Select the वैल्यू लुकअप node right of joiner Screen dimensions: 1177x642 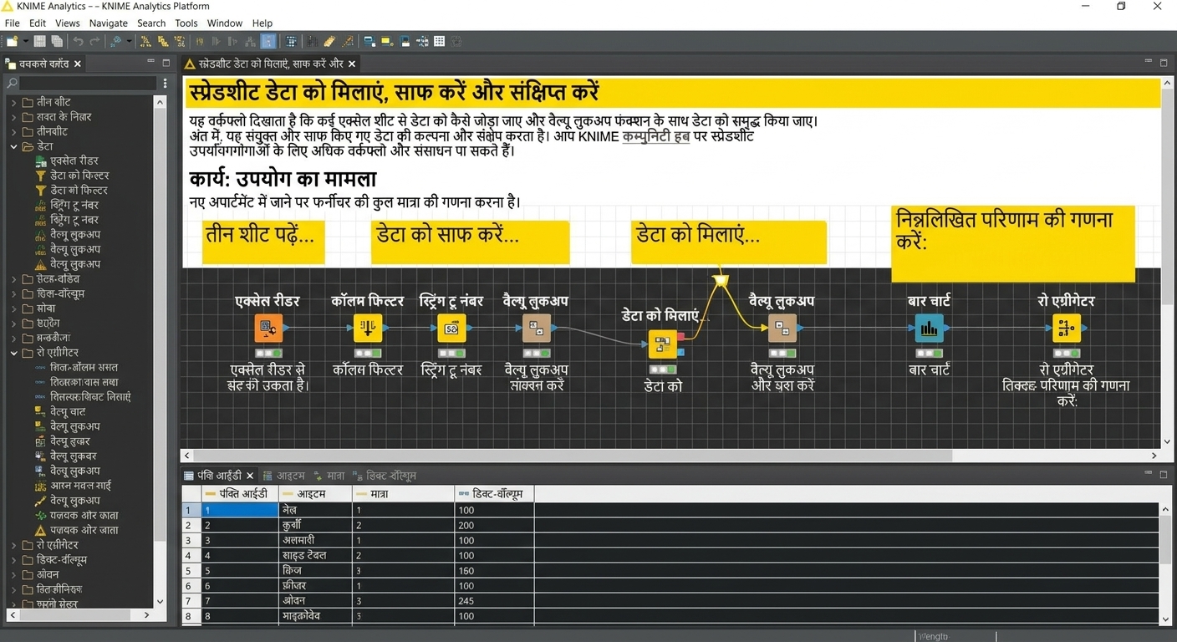point(782,329)
